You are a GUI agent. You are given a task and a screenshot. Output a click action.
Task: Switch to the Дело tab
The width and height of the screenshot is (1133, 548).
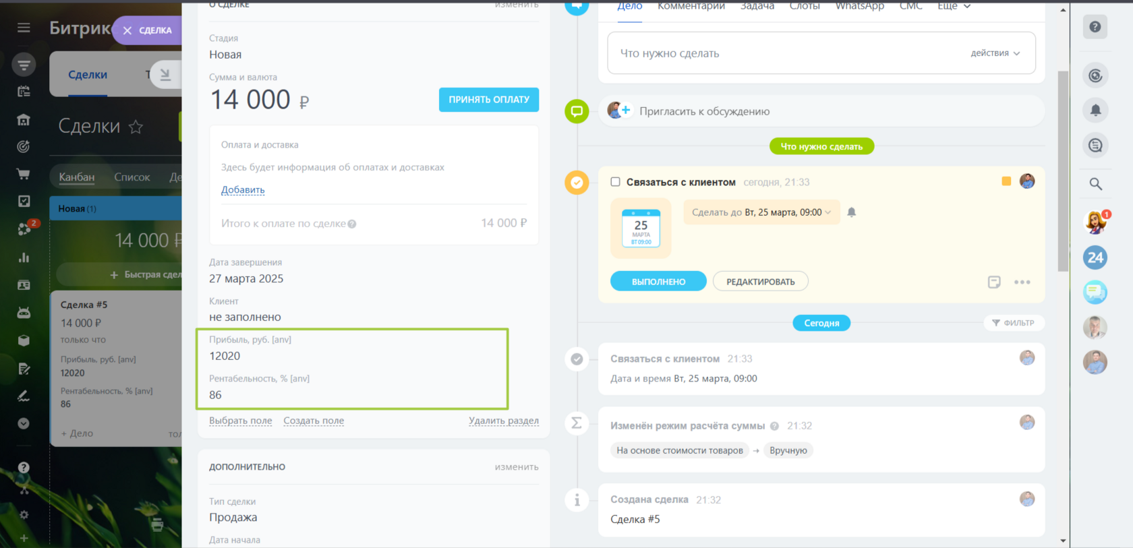click(630, 6)
